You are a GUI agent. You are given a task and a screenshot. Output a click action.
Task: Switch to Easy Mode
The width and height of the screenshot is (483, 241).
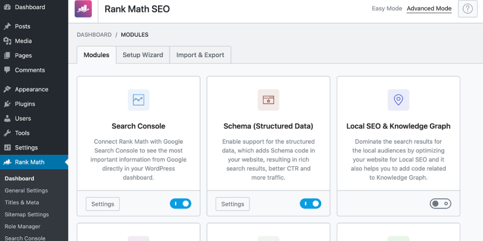(x=387, y=8)
